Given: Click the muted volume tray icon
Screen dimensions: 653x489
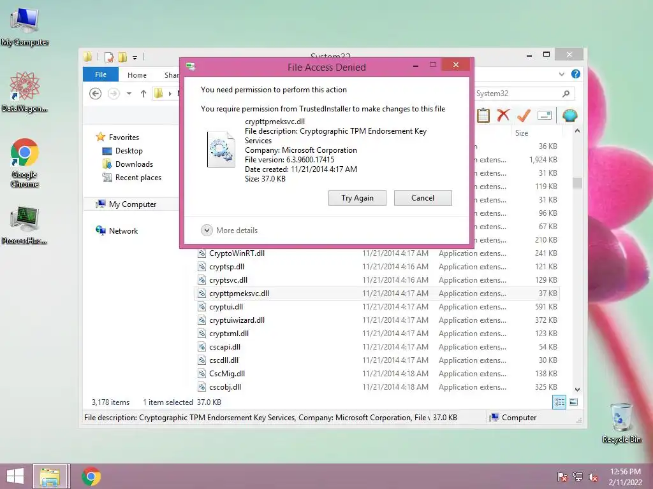Looking at the screenshot, I should coord(592,477).
